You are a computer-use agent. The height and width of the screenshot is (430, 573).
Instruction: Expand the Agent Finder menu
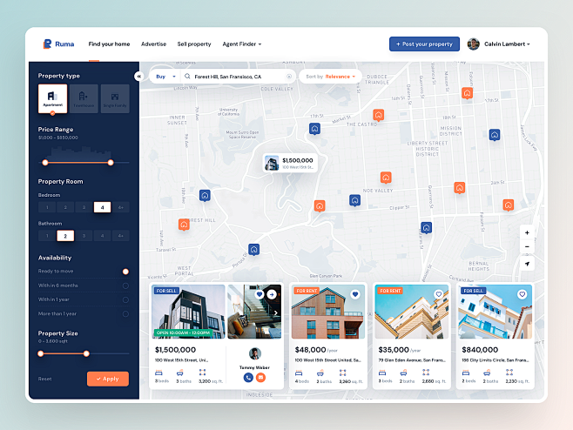[242, 44]
